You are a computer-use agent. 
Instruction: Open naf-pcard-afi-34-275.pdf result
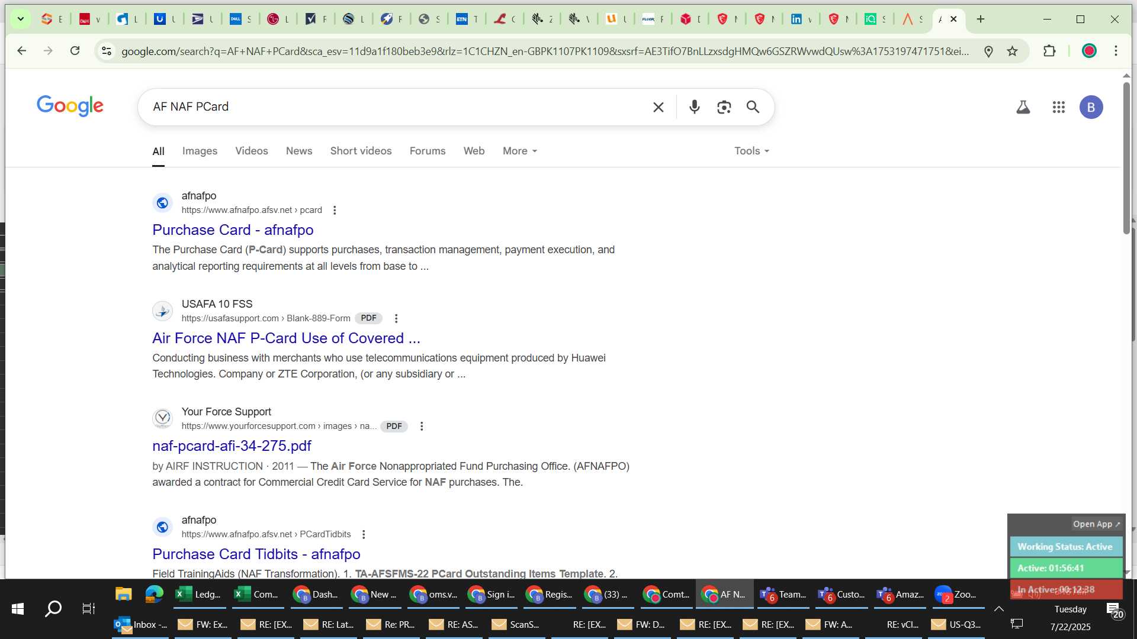tap(232, 446)
